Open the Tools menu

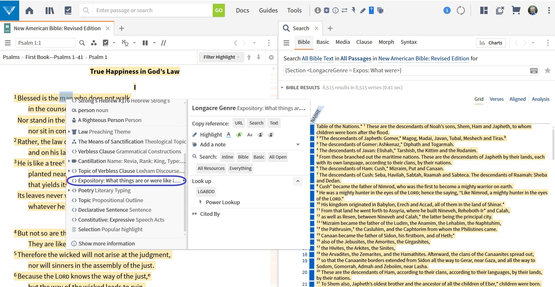[294, 10]
